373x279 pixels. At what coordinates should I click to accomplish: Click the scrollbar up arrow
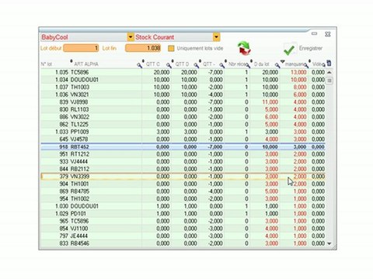(x=329, y=72)
